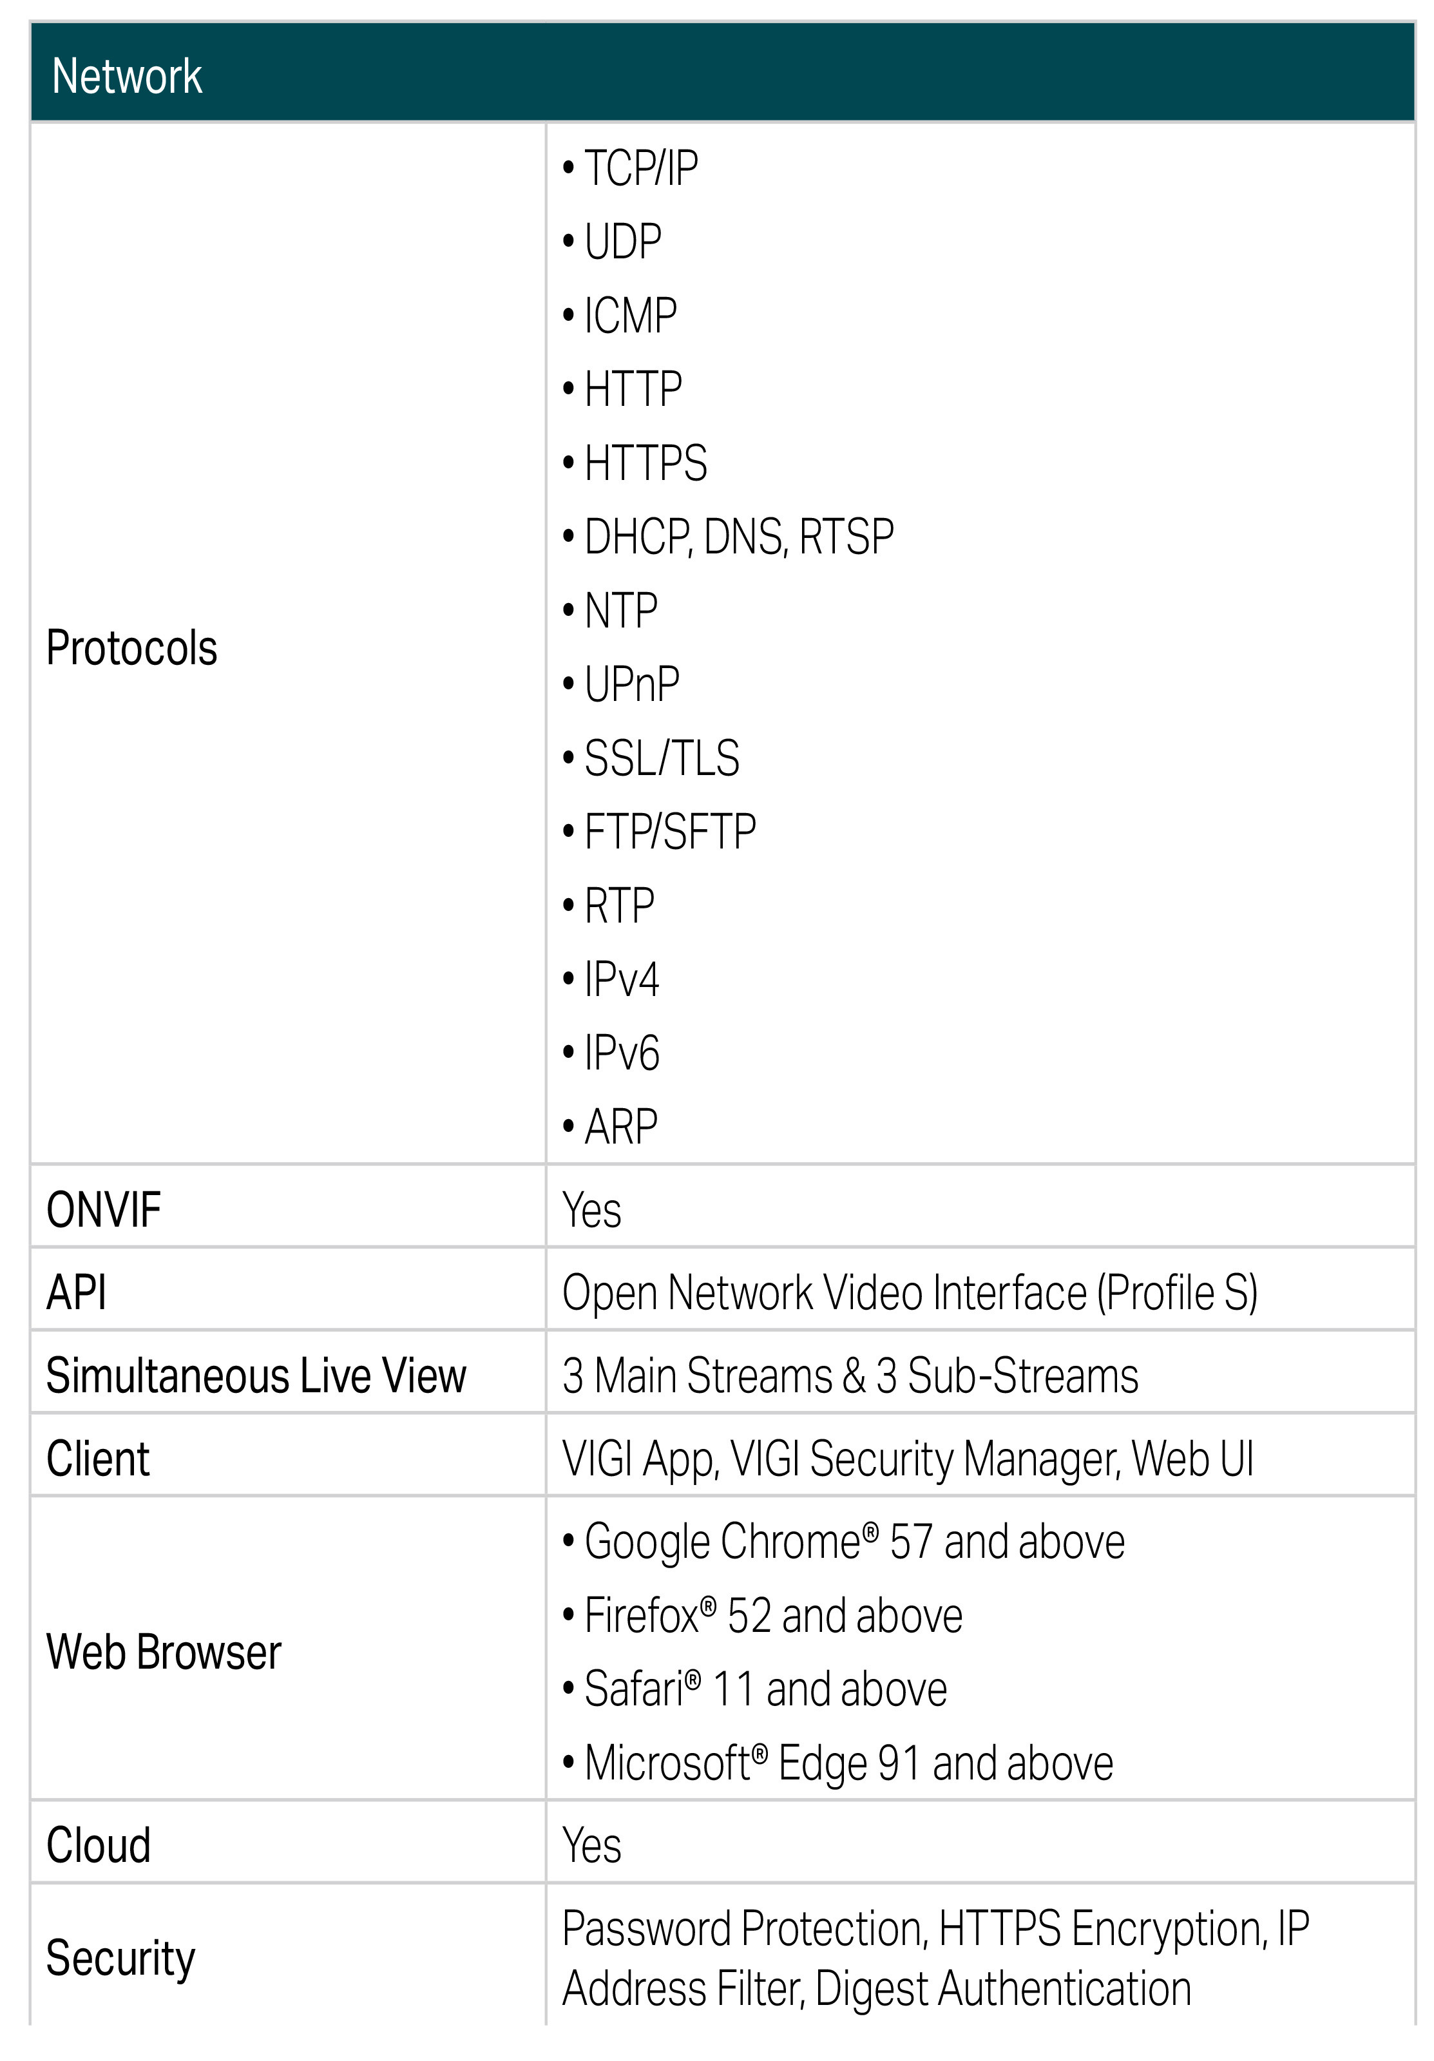Click the ONVIF row label
The image size is (1434, 2061).
(x=103, y=1209)
